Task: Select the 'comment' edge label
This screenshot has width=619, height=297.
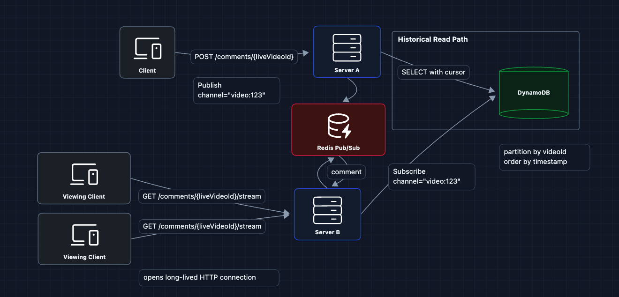Action: 346,172
